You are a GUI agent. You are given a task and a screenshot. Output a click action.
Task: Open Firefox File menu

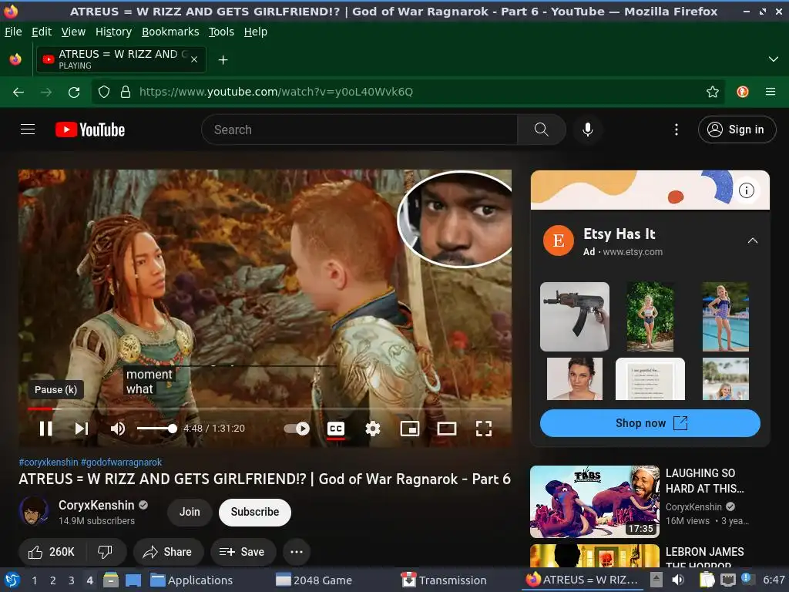13,32
